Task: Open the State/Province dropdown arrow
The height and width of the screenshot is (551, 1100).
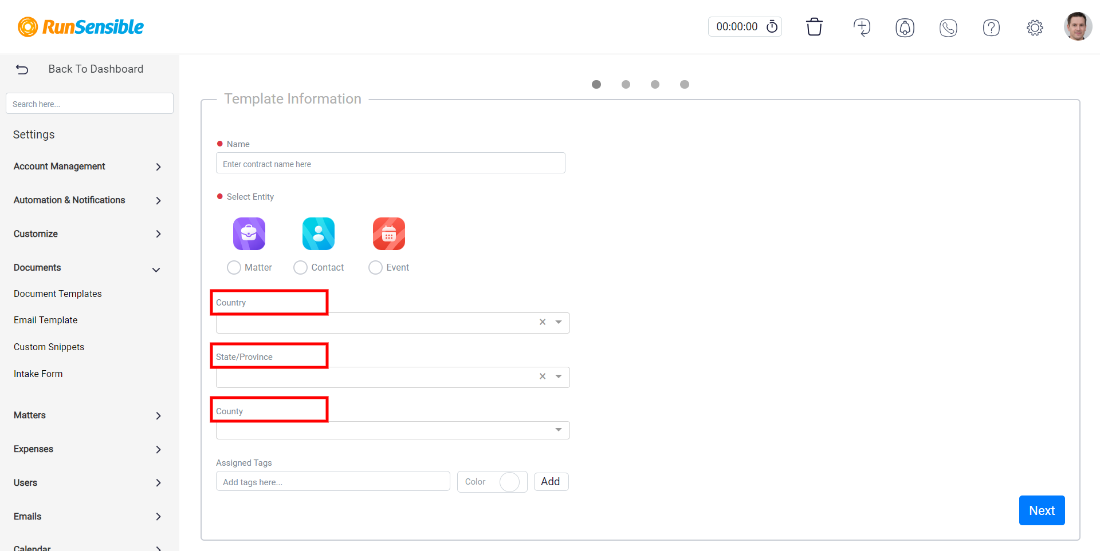Action: 559,376
